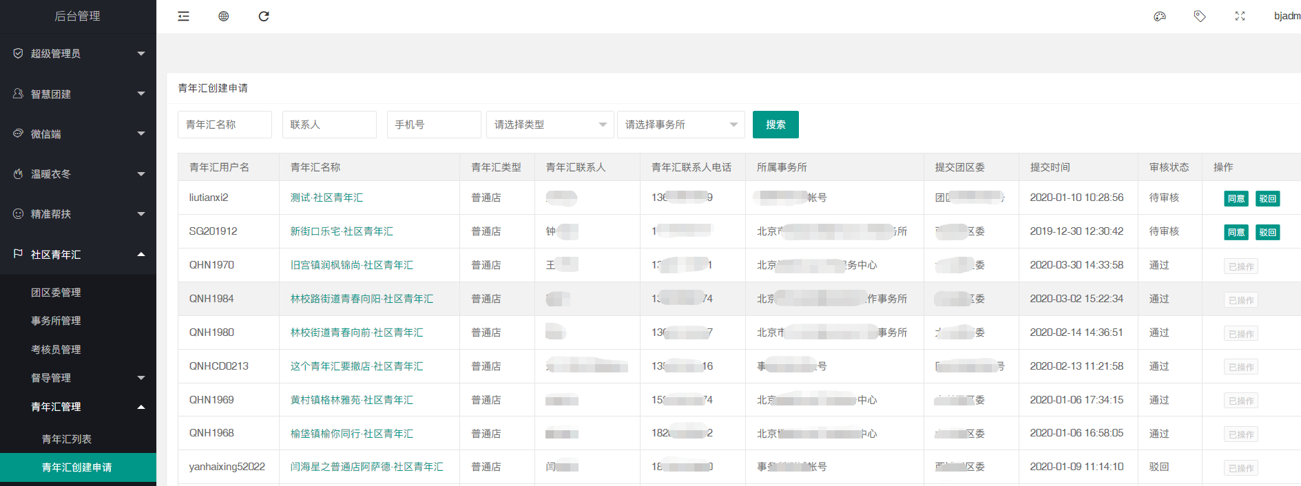
Task: Open link 榆垡镇榆你同行·社区青年汇
Action: click(x=352, y=434)
